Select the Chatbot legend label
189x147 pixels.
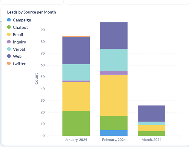coord(20,27)
